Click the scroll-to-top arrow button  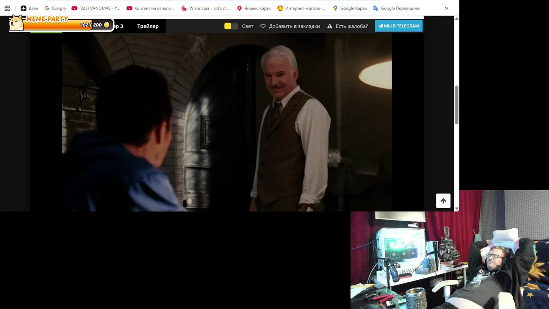[x=443, y=201]
